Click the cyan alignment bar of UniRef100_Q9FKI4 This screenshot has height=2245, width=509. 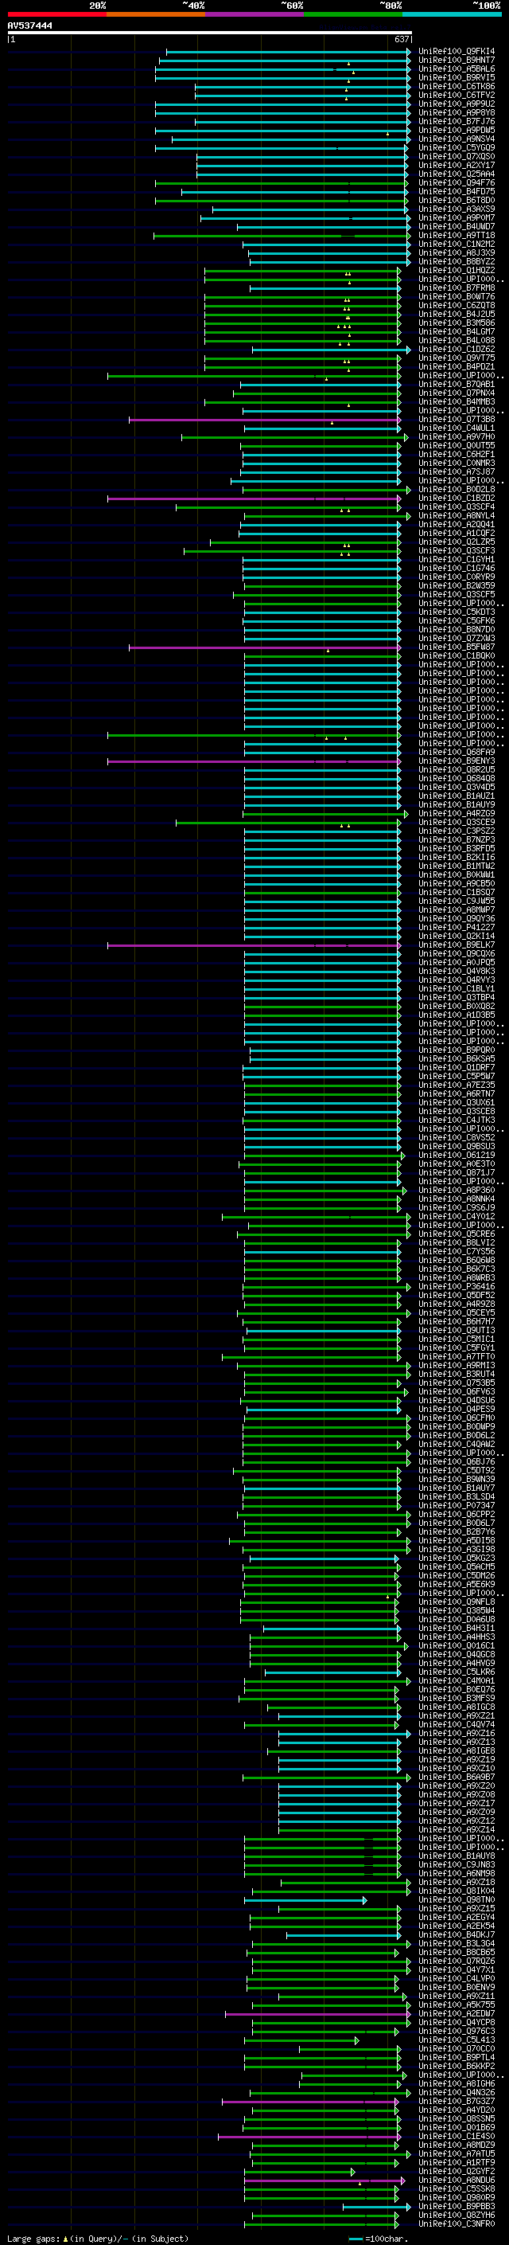[x=288, y=52]
